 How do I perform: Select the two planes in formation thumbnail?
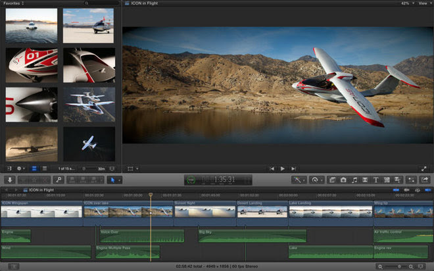(89, 105)
